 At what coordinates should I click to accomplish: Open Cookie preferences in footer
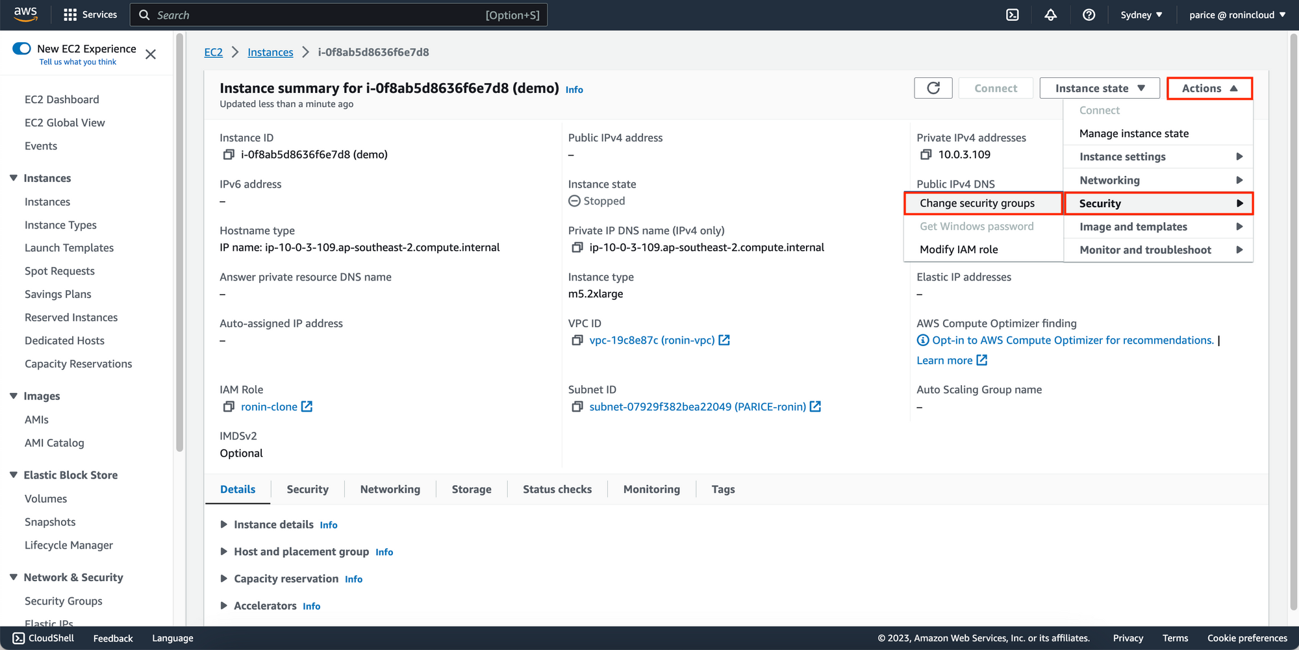(x=1247, y=638)
